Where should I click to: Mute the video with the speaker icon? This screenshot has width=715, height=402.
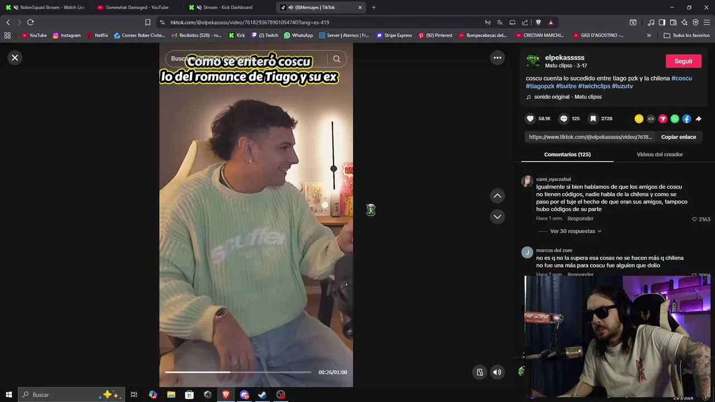[497, 372]
